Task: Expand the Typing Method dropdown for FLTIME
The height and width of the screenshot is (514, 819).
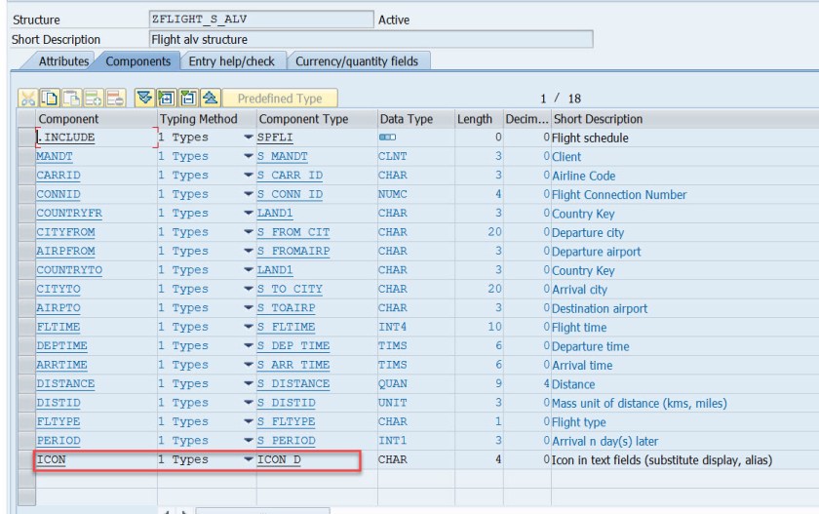Action: tap(248, 327)
